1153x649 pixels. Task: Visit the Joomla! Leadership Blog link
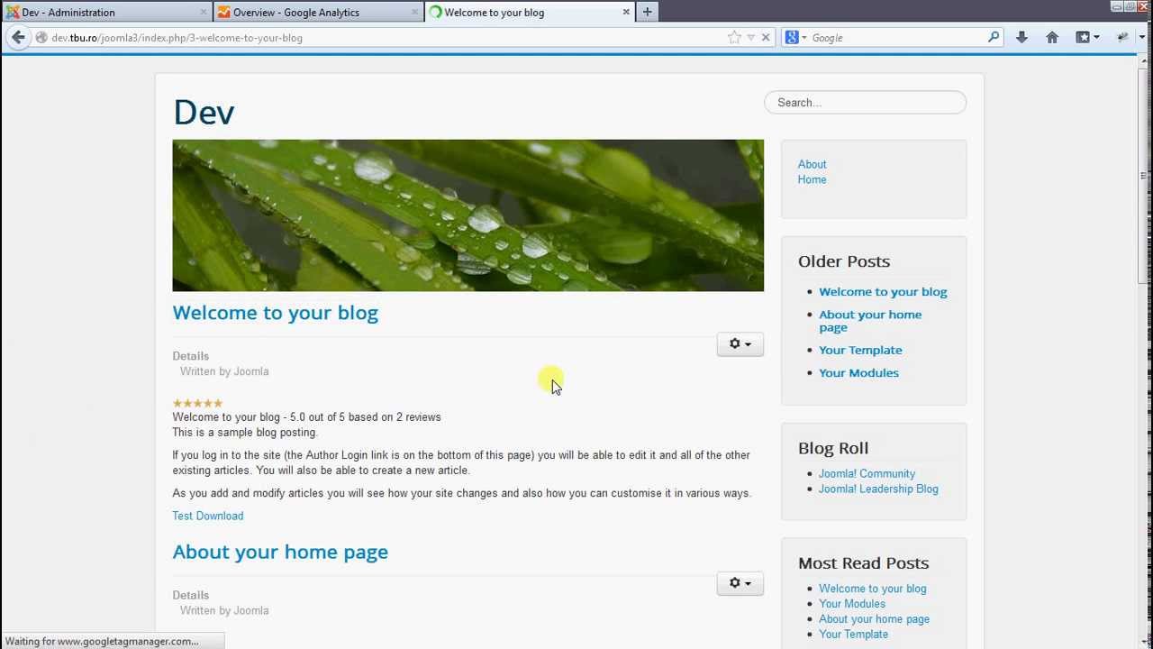point(878,489)
